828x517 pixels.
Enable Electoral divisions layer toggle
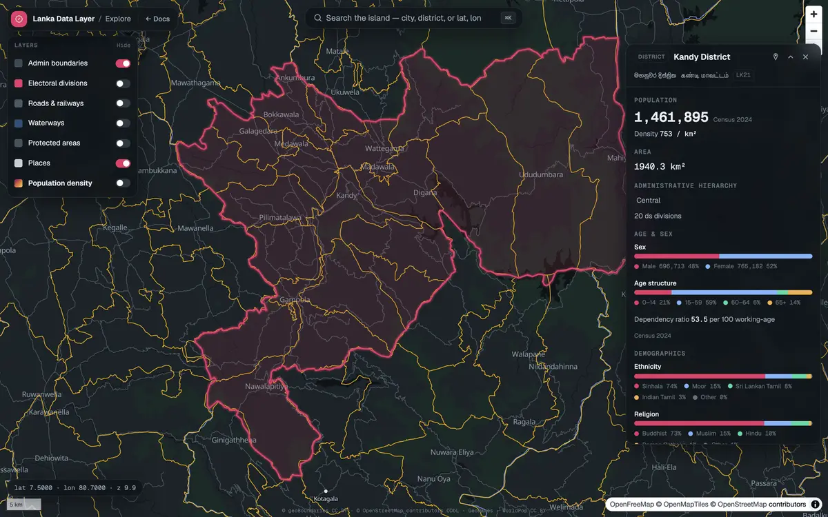click(123, 83)
